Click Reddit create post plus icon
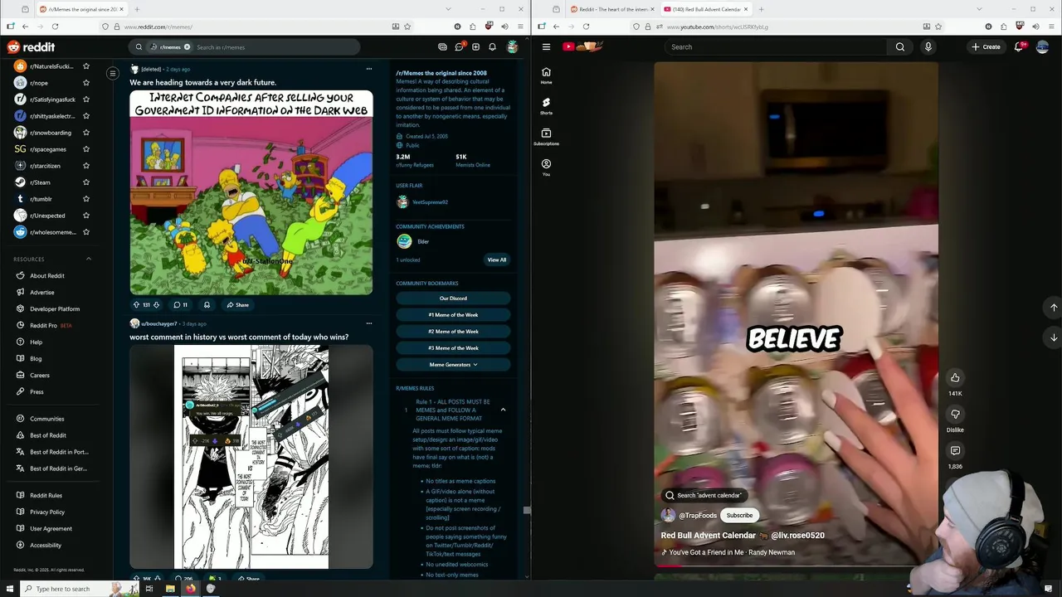Screen dimensions: 1062x597 [475, 47]
